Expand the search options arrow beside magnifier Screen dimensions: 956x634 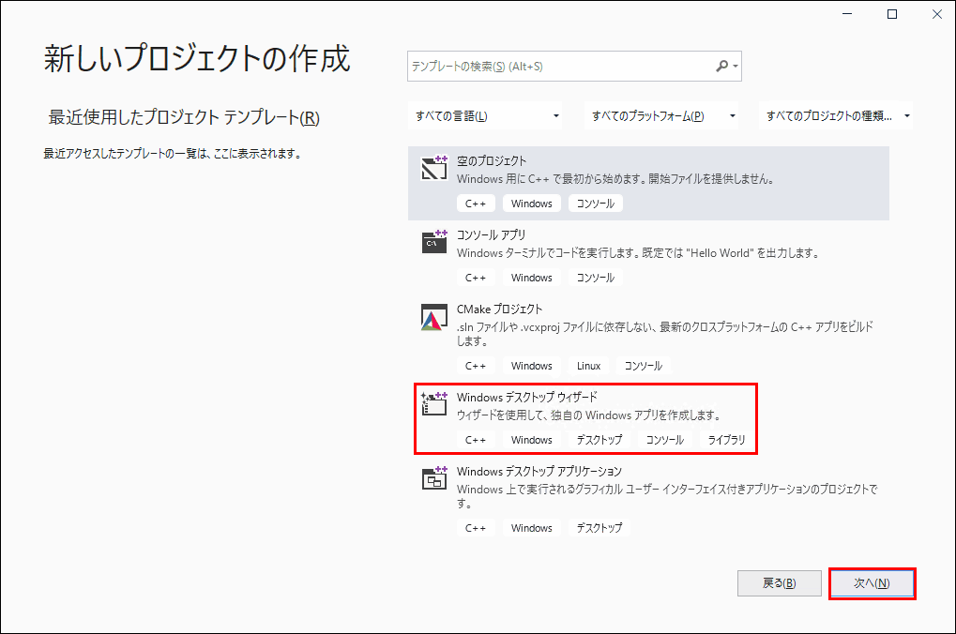click(736, 66)
